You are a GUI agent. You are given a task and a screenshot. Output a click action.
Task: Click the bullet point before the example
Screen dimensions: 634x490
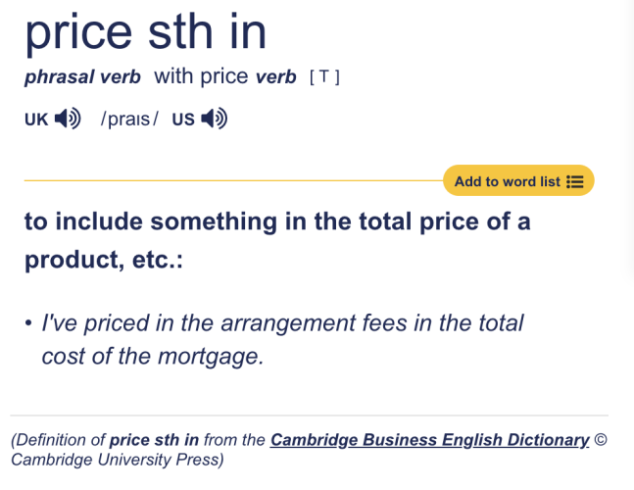coord(28,323)
